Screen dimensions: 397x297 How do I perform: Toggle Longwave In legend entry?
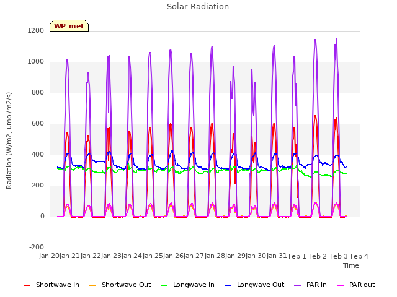(x=187, y=285)
